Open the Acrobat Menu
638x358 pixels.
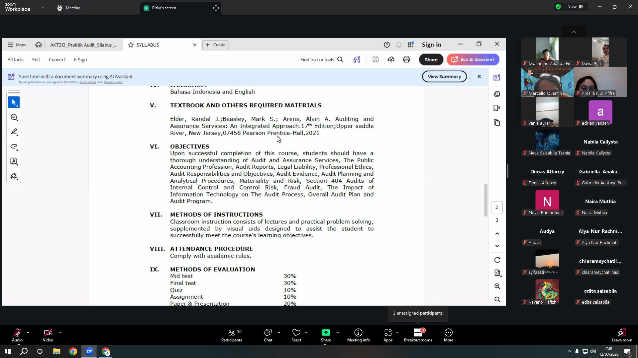click(x=17, y=45)
